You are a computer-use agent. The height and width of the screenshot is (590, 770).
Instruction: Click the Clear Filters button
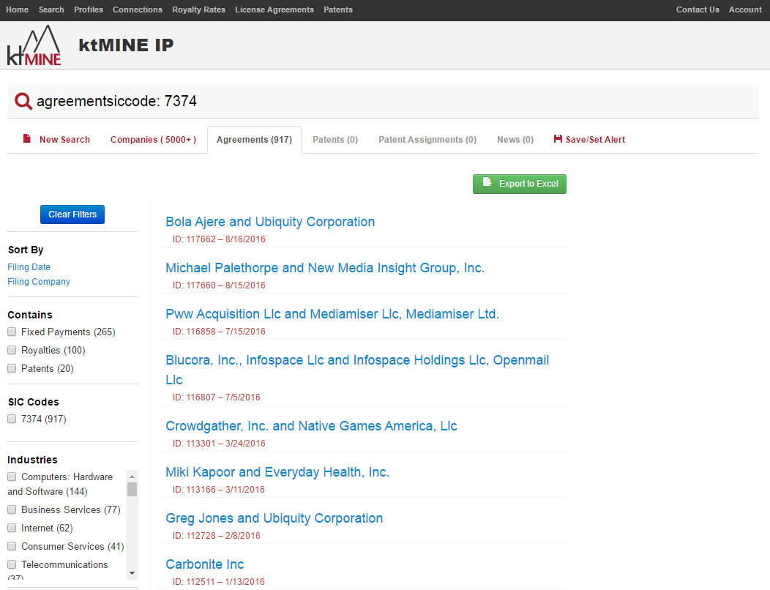(72, 214)
